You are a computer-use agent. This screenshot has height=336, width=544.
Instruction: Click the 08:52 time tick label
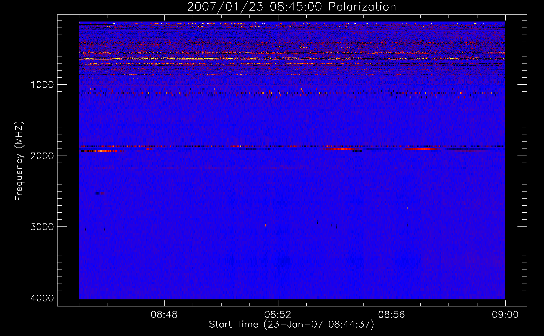click(278, 315)
